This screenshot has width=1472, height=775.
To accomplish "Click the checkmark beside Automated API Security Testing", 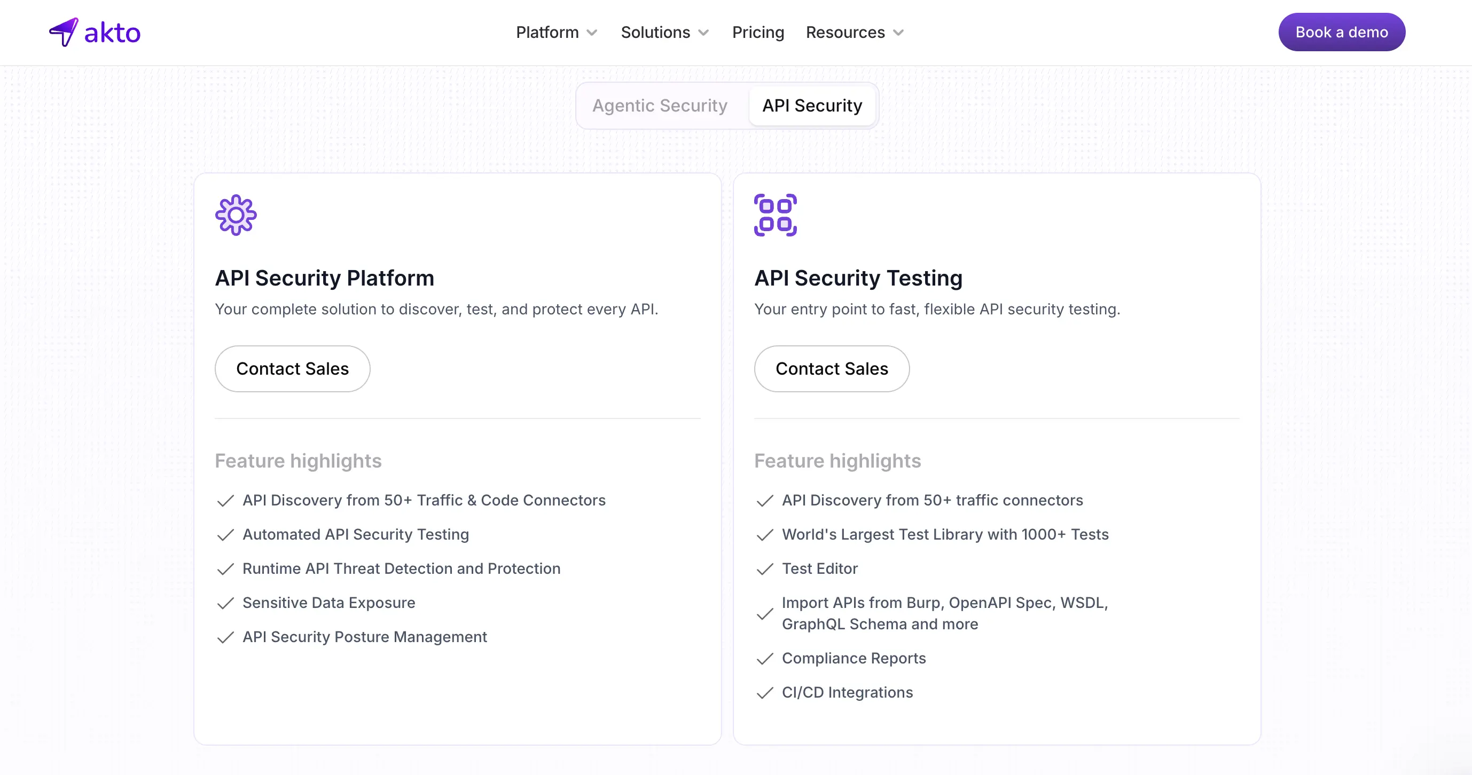I will [x=225, y=535].
